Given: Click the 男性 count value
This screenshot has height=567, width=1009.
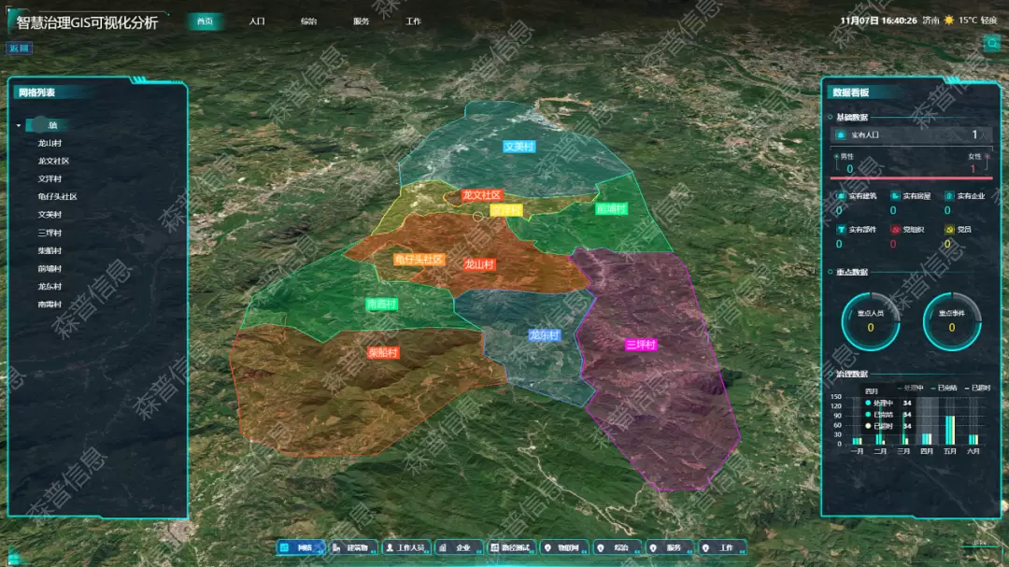Looking at the screenshot, I should (x=849, y=169).
